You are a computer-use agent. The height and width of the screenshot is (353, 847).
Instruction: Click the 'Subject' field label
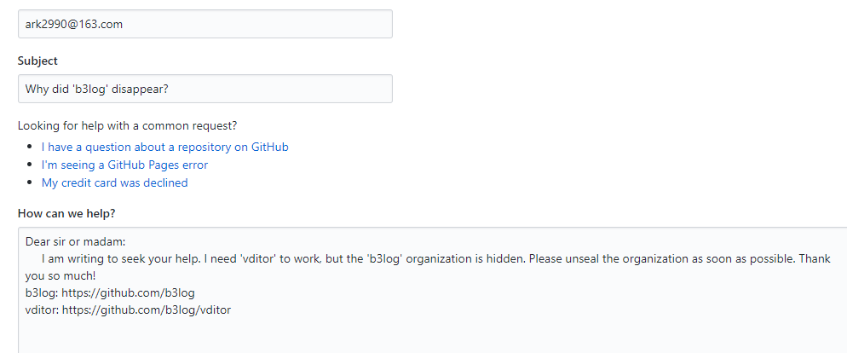[x=37, y=61]
